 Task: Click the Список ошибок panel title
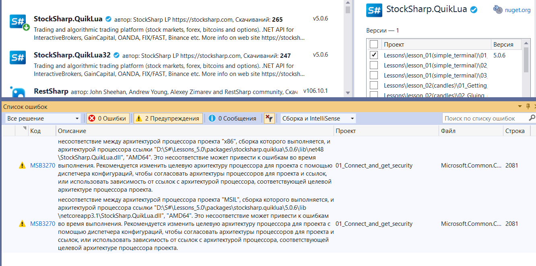click(25, 106)
